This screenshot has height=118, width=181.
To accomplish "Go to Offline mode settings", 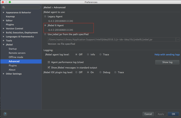I will [16, 57].
